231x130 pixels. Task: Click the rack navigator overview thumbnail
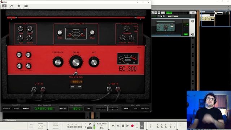click(215, 18)
